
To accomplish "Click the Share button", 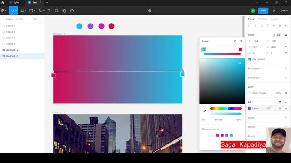I will (x=263, y=10).
